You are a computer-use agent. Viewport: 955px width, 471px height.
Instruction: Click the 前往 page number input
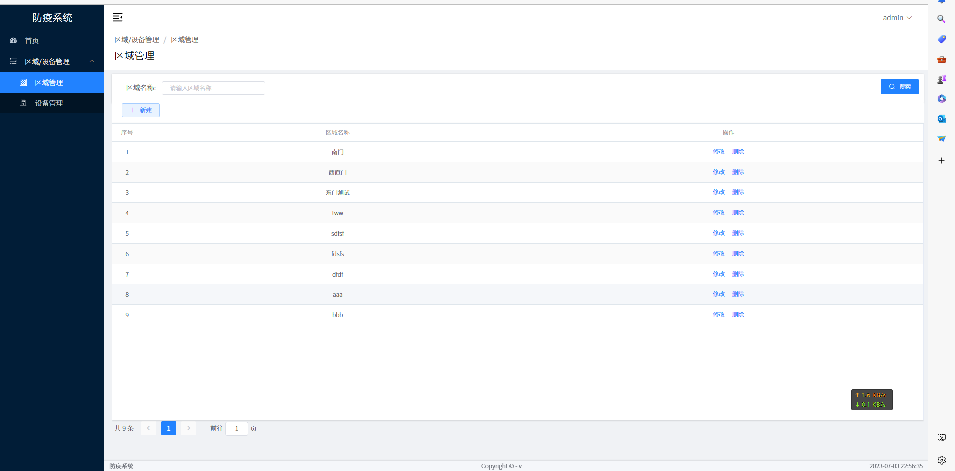(x=237, y=428)
